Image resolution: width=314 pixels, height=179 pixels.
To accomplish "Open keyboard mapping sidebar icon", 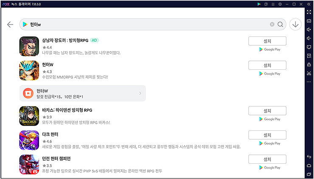I will pos(309,21).
